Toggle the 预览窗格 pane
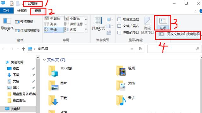 point(24,22)
